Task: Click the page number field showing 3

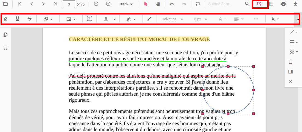Action: (x=69, y=4)
